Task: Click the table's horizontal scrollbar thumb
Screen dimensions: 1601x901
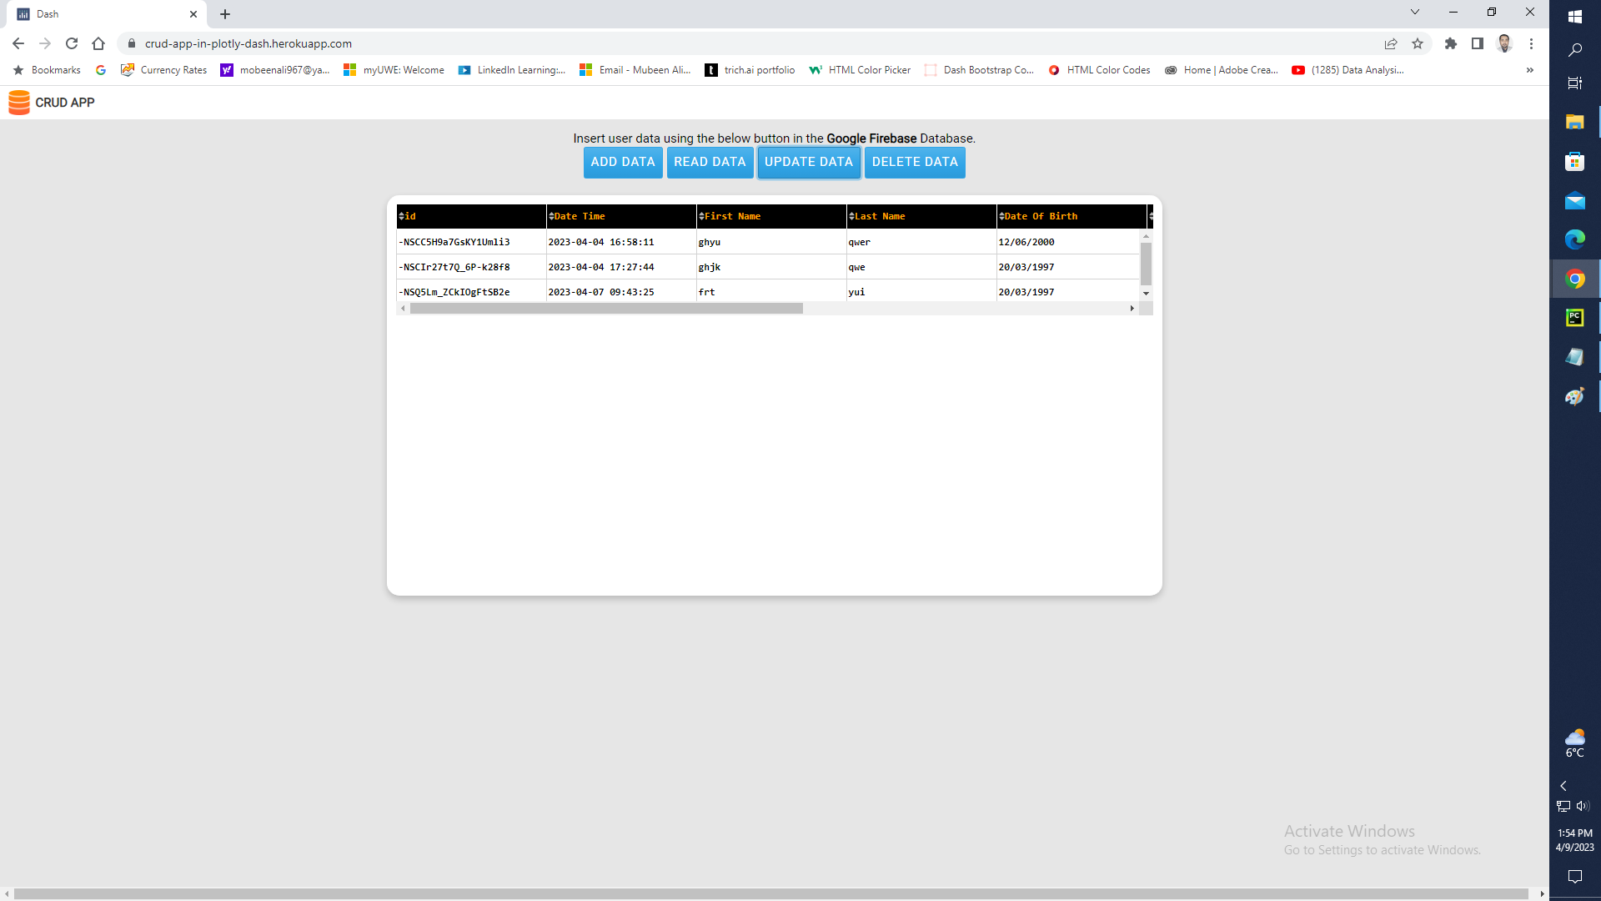Action: tap(606, 309)
